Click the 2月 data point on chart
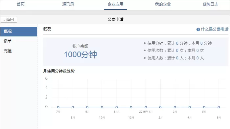Viewport: 230px width, 129px height. [160, 107]
